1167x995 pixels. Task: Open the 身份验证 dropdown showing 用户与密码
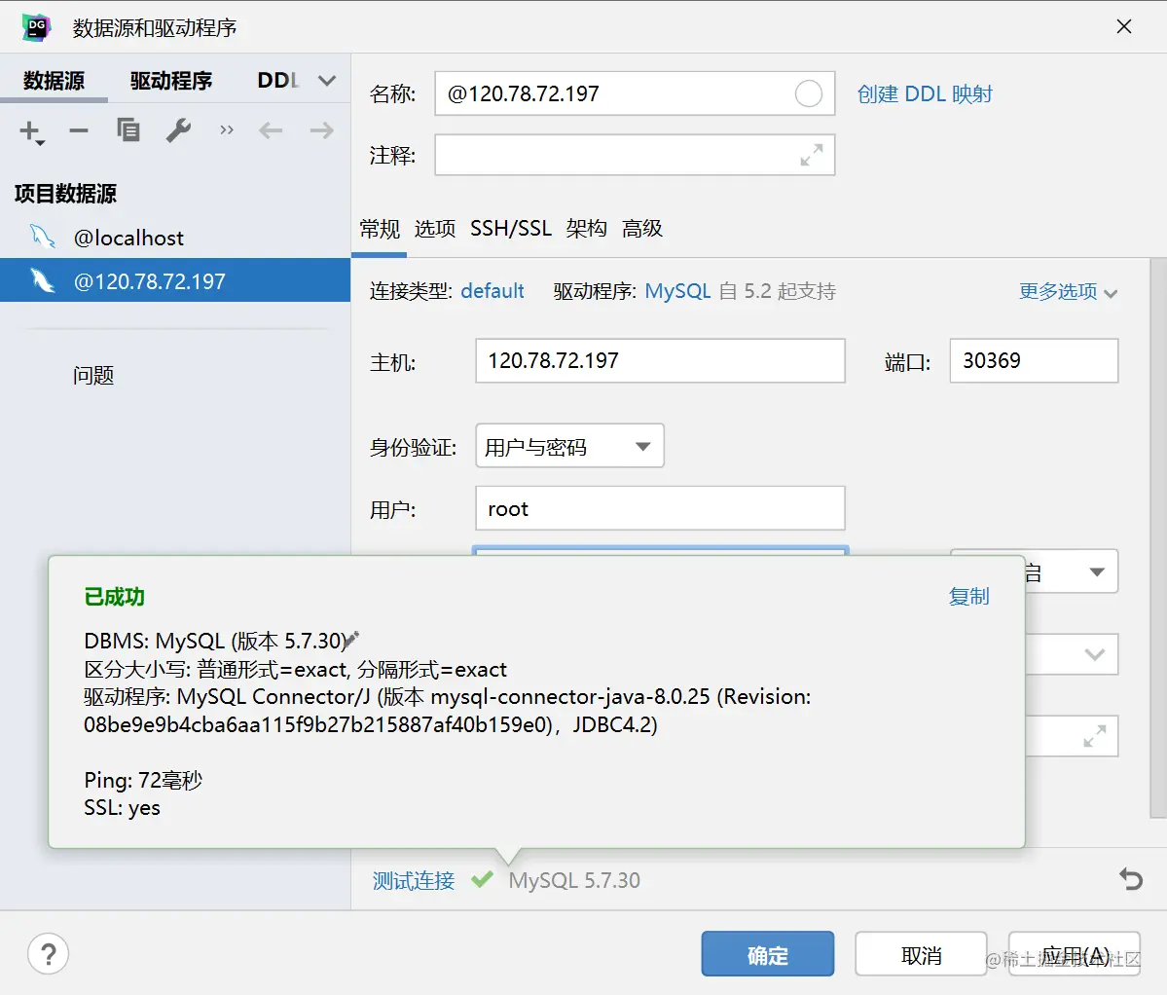pos(569,446)
